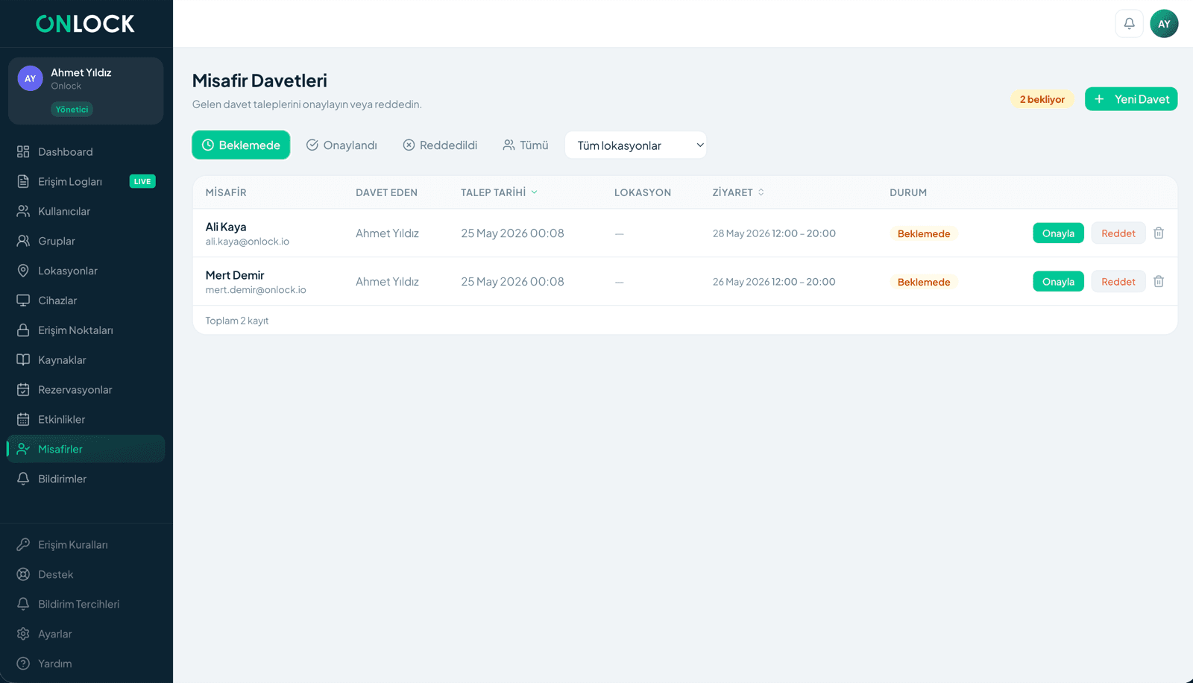Approve Ali Kaya with Onayla

(1058, 233)
